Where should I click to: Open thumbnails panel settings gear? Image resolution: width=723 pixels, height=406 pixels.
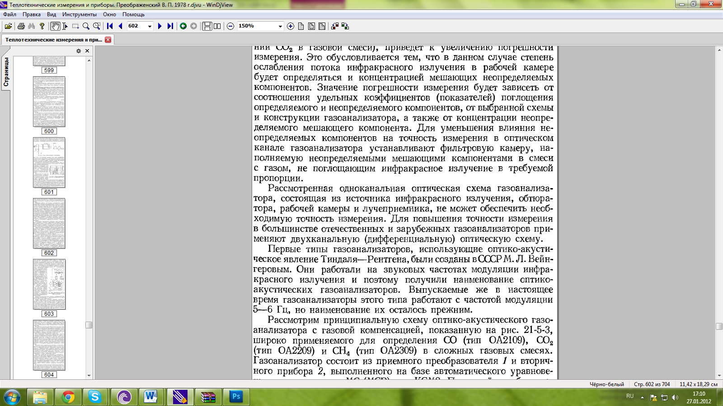click(x=78, y=51)
